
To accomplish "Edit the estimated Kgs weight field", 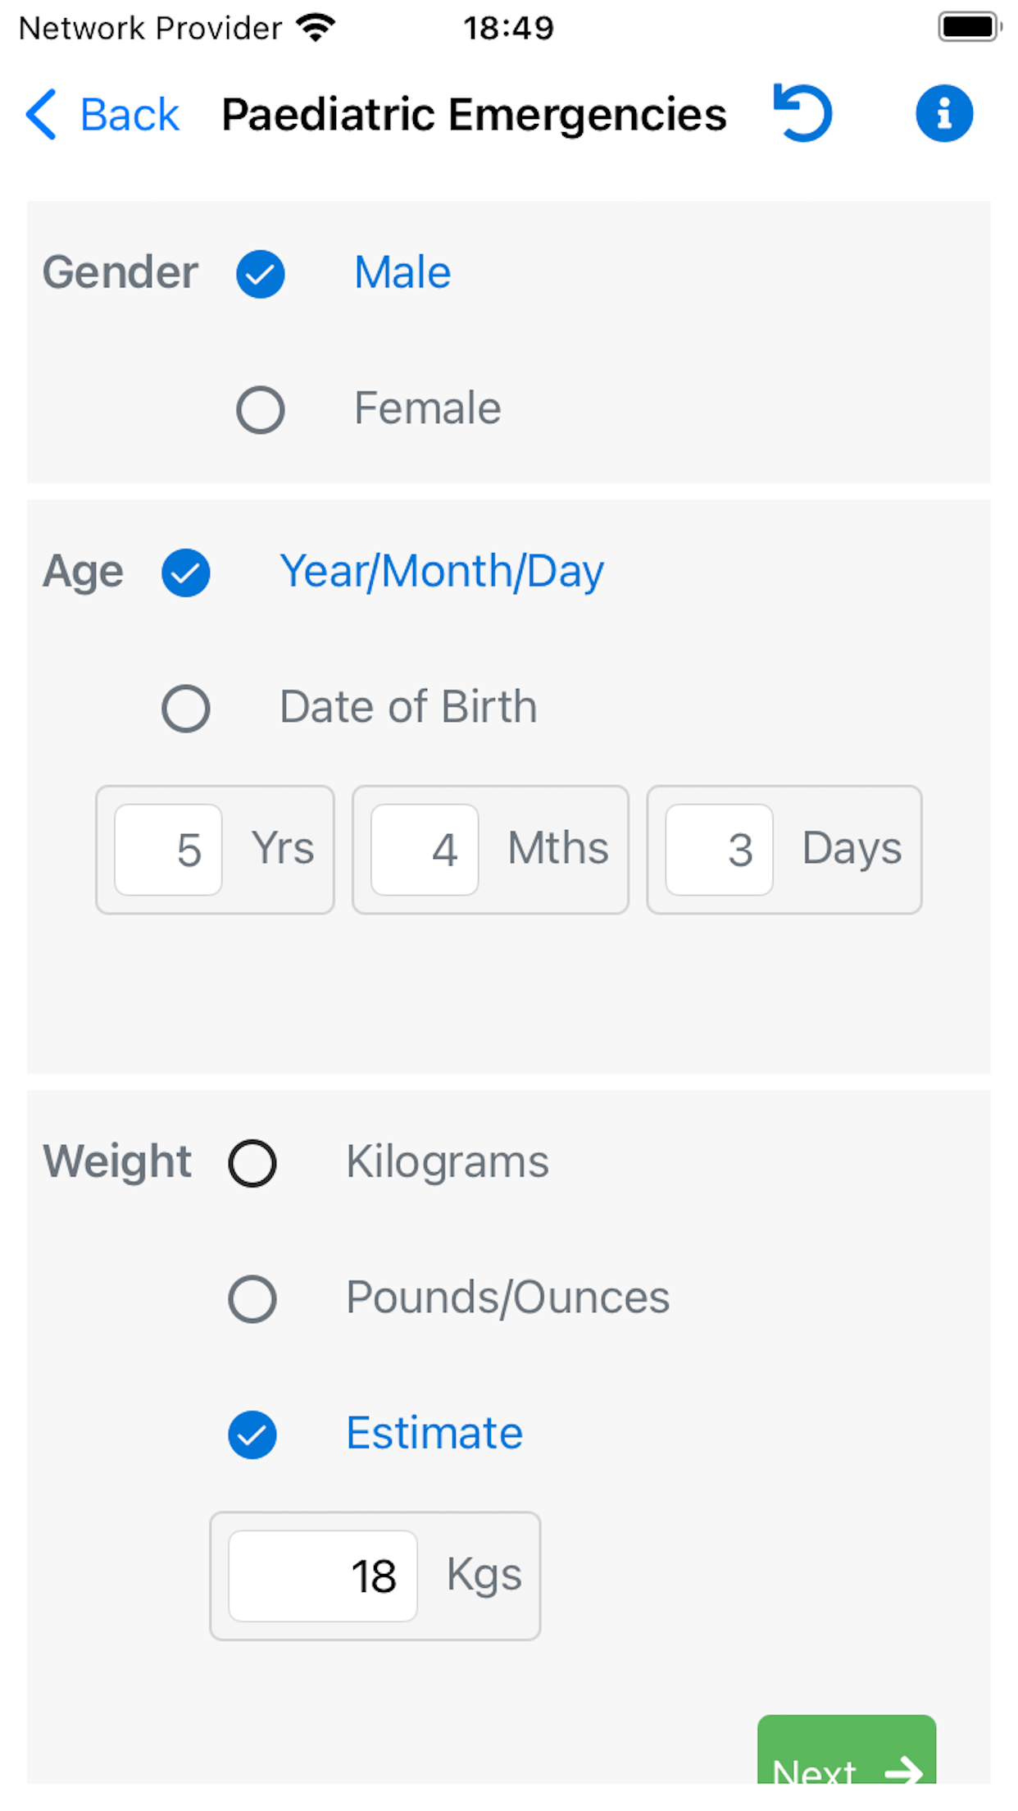I will [x=323, y=1576].
